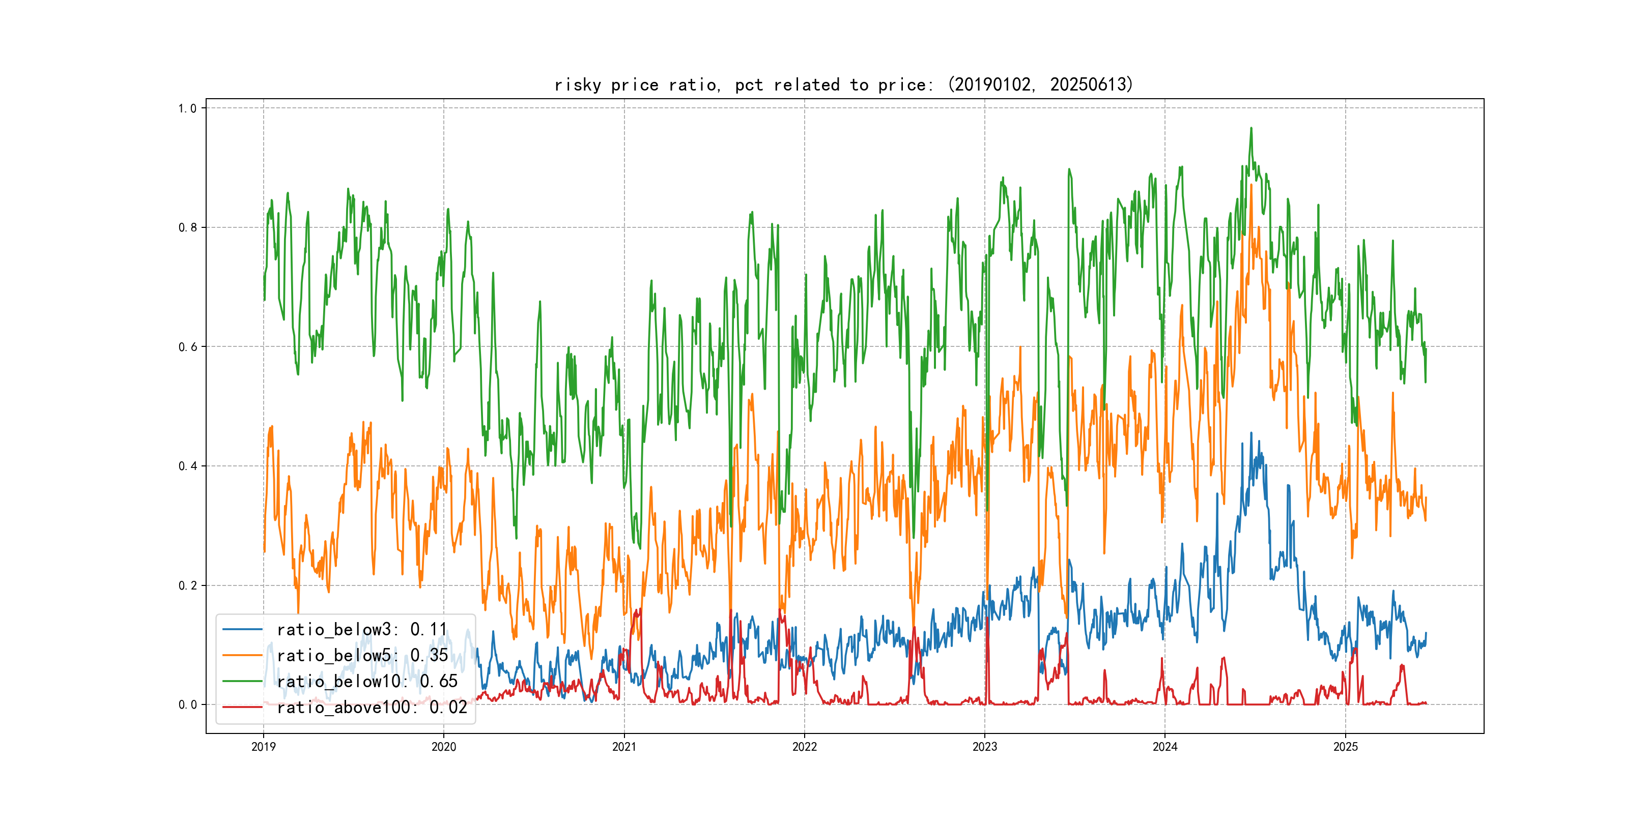The height and width of the screenshot is (824, 1649).
Task: Click the blue line swatch in legend
Action: point(242,630)
